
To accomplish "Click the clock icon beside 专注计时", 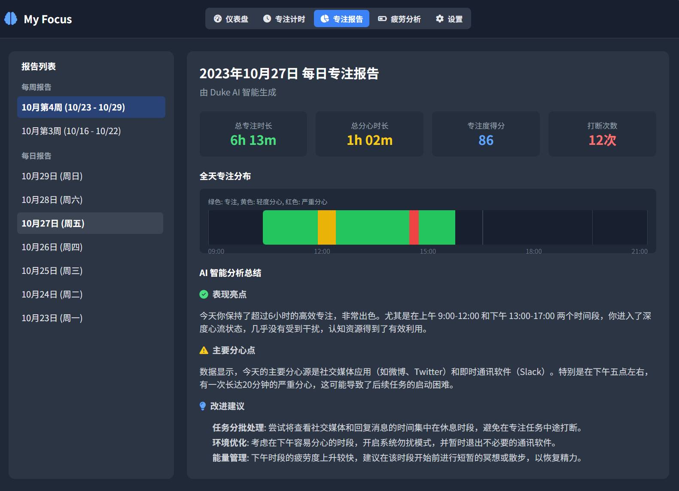I will click(x=267, y=18).
